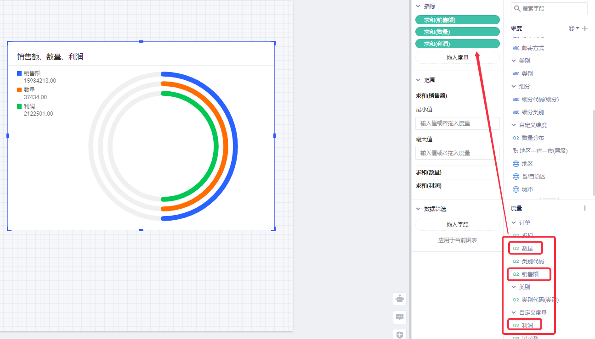Click the 求和(利润) indicator pill

pos(457,44)
